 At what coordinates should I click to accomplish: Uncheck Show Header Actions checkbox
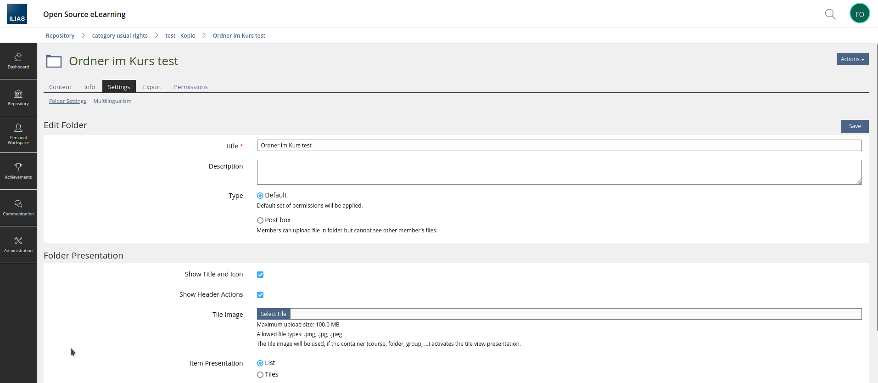tap(260, 295)
